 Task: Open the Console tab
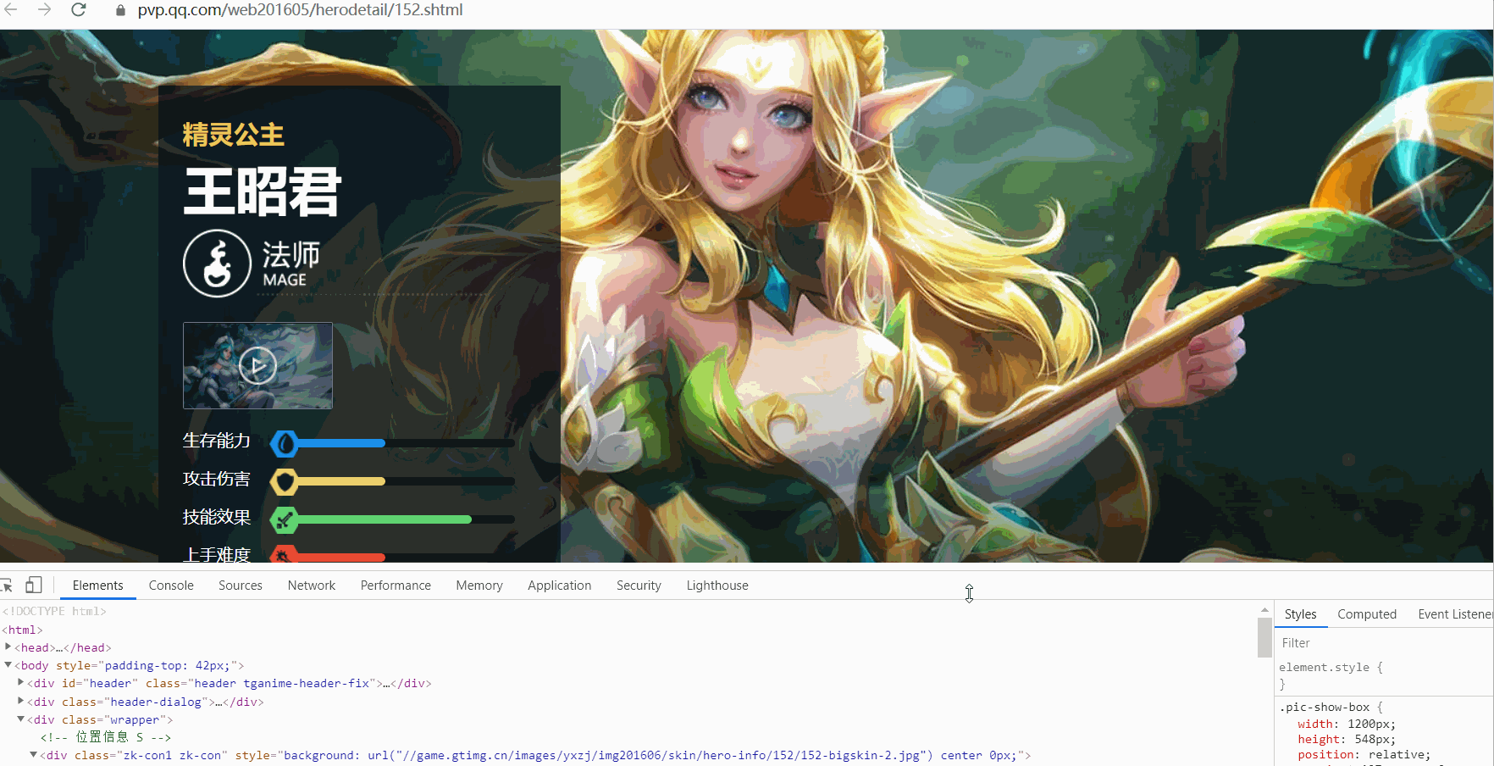(171, 586)
